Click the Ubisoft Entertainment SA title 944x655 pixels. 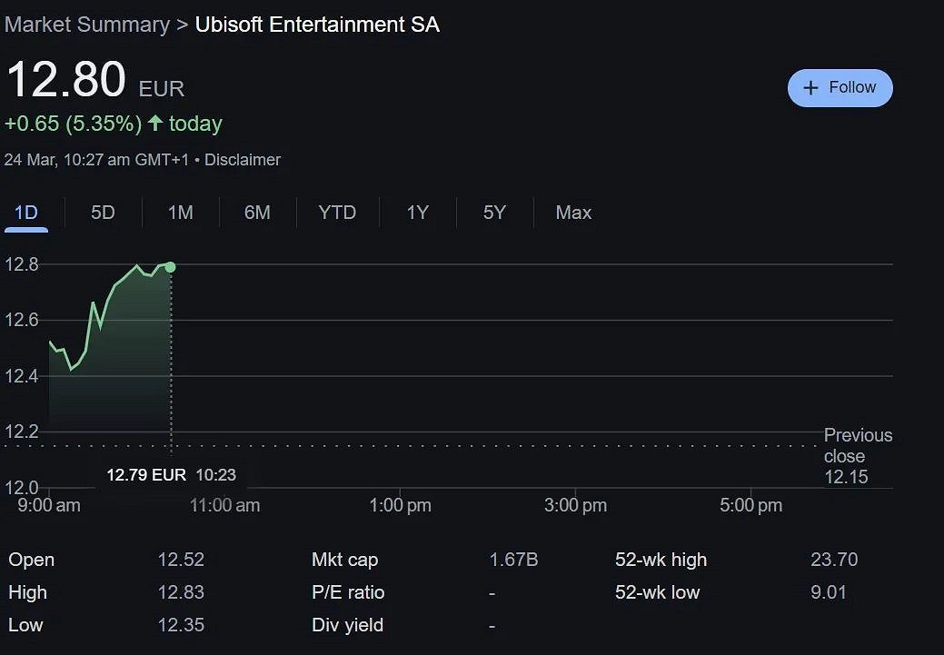click(317, 25)
